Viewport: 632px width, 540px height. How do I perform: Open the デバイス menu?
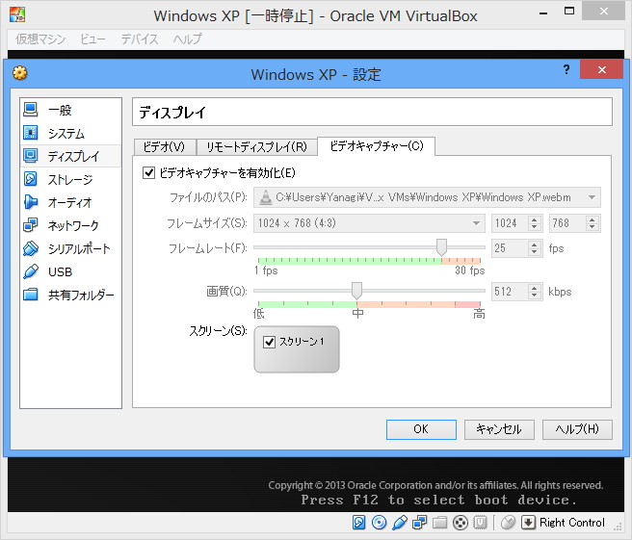click(x=140, y=39)
